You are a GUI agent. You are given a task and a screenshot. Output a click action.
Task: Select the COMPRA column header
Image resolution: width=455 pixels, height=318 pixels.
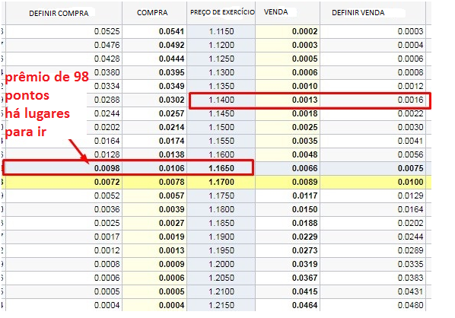pyautogui.click(x=152, y=12)
